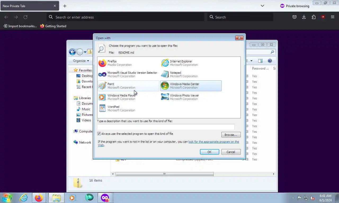Open the Getting Started bookmark

53,26
